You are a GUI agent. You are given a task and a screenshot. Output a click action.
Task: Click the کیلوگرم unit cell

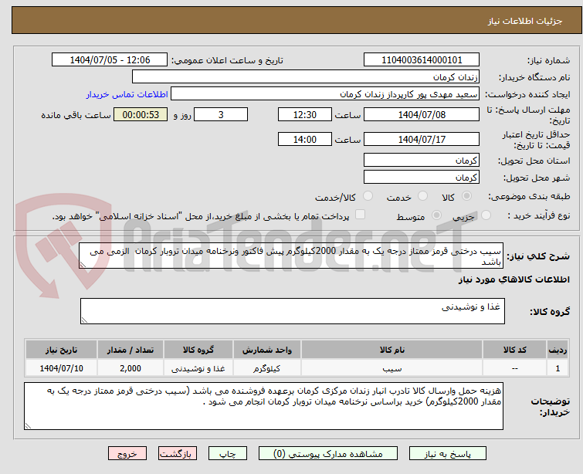coord(267,368)
